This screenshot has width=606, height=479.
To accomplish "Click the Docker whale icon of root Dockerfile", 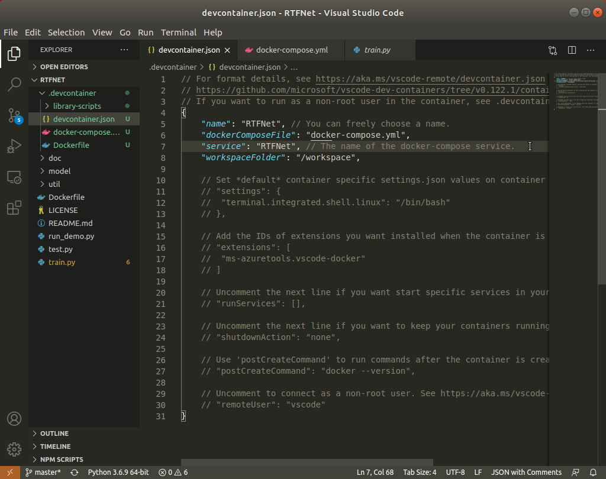I will click(41, 198).
